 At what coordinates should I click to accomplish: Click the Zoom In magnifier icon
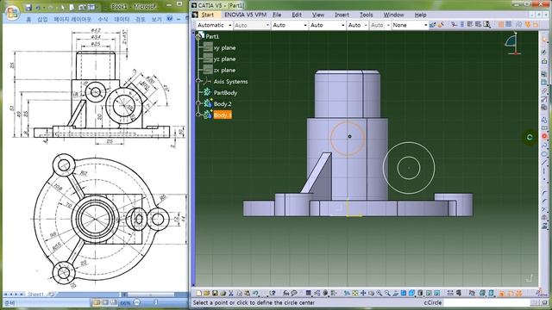coord(379,293)
